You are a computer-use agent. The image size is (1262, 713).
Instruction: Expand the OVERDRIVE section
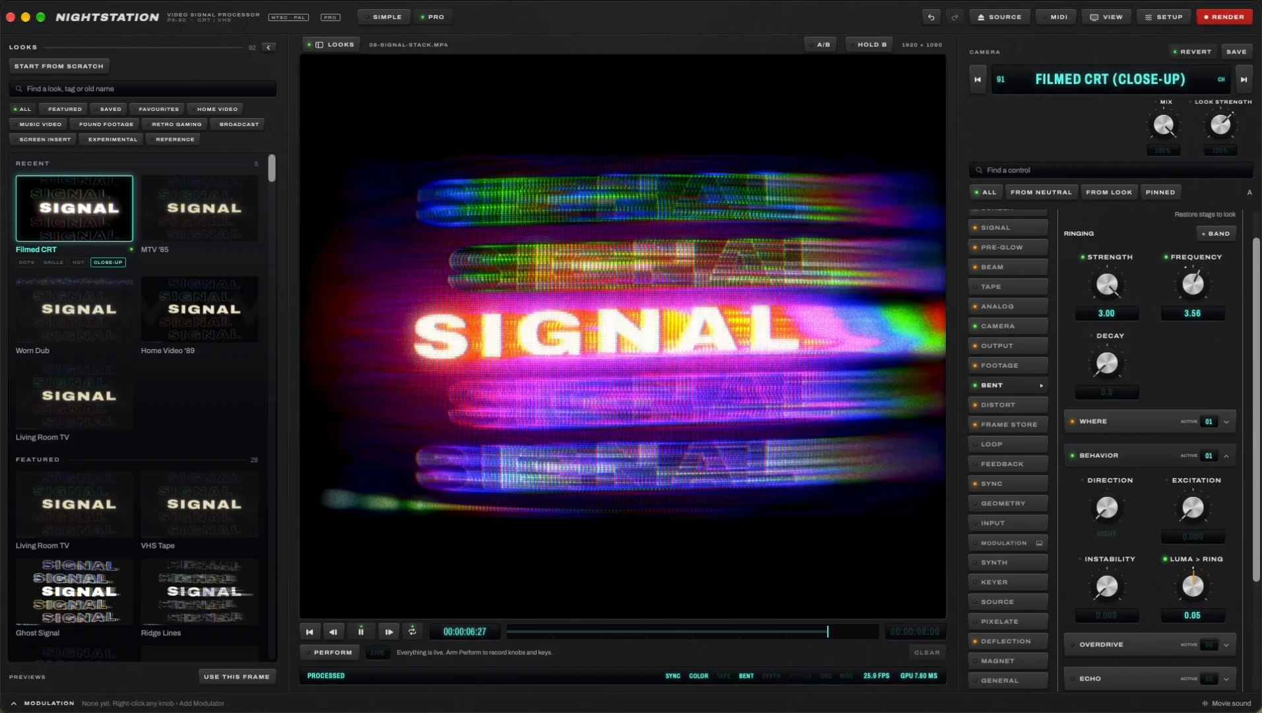(1226, 645)
